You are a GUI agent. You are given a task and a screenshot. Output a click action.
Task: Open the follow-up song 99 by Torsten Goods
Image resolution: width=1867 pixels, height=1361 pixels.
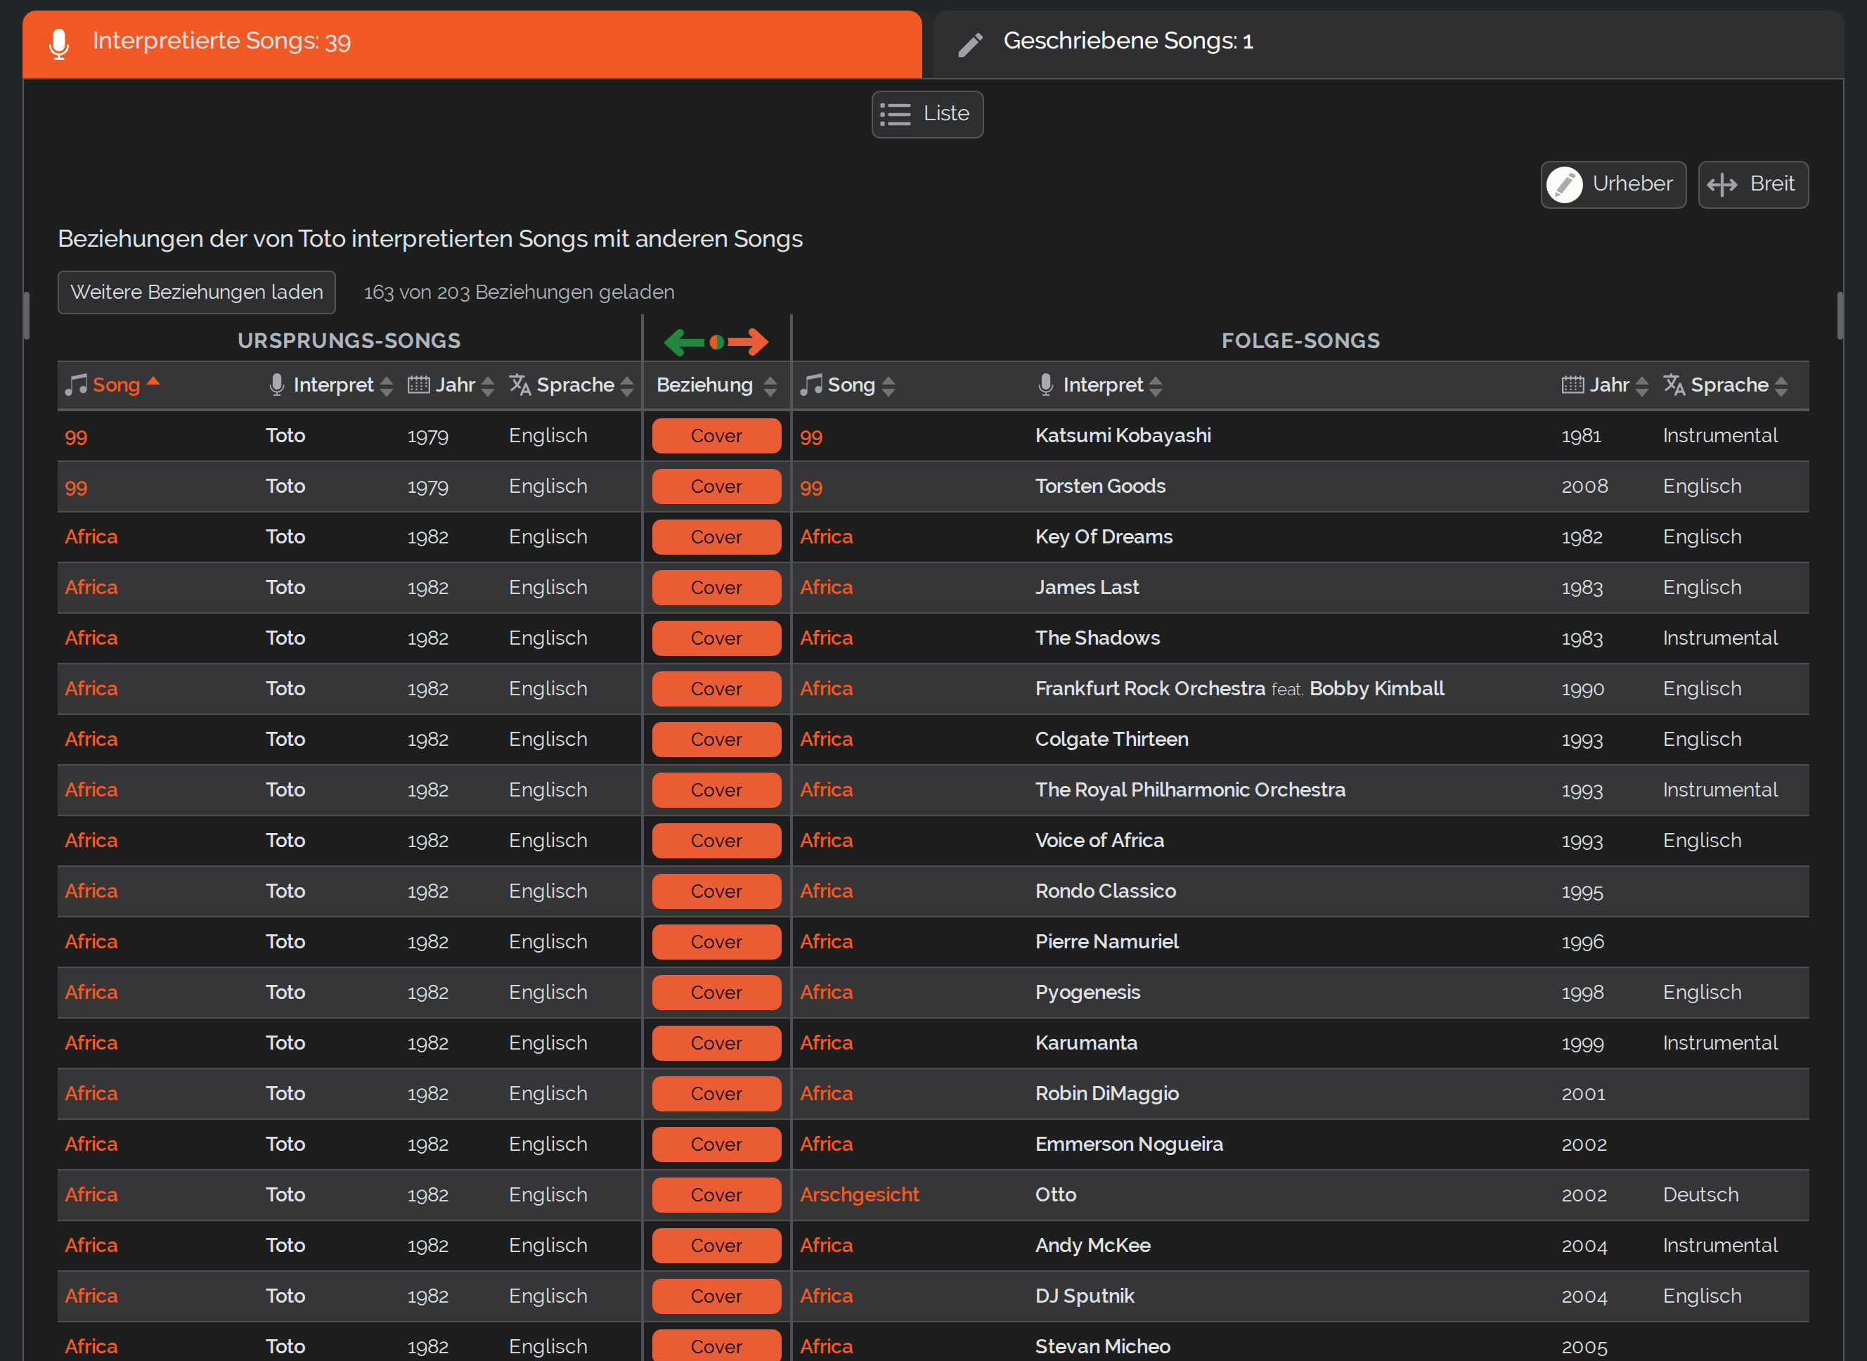[811, 488]
